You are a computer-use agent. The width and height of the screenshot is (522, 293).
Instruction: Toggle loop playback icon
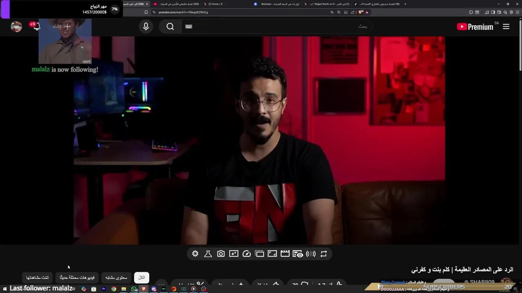tap(324, 254)
